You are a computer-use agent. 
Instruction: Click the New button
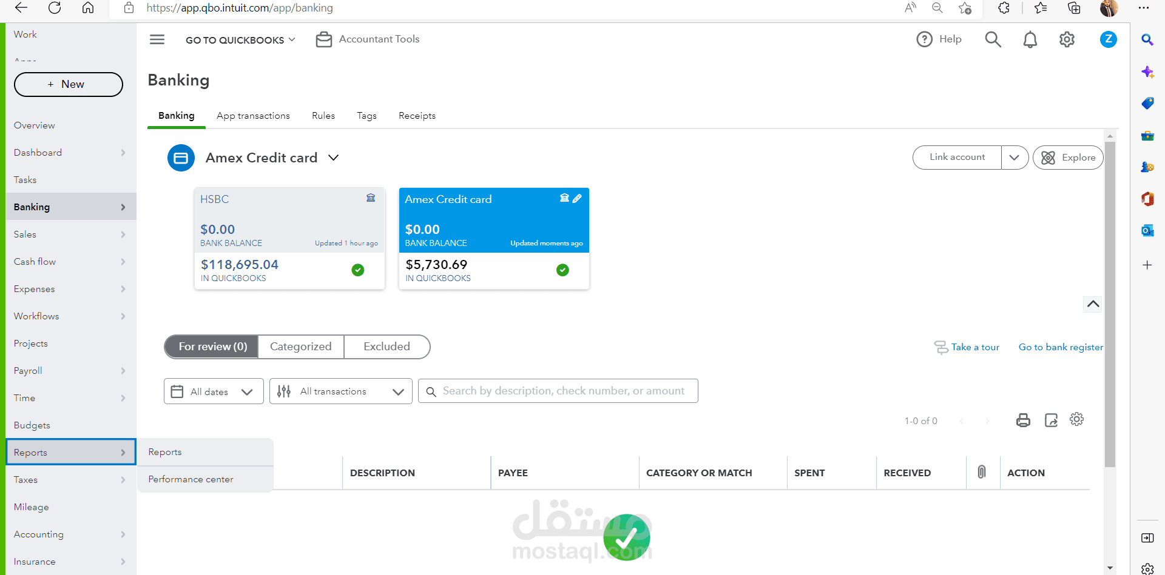(x=69, y=84)
